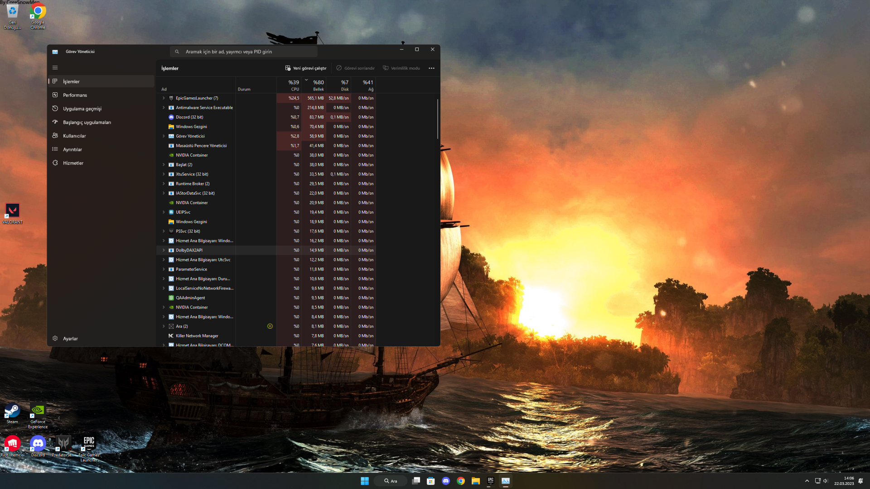Click Yeni görevi çalıştır button
The image size is (870, 489).
pos(306,68)
